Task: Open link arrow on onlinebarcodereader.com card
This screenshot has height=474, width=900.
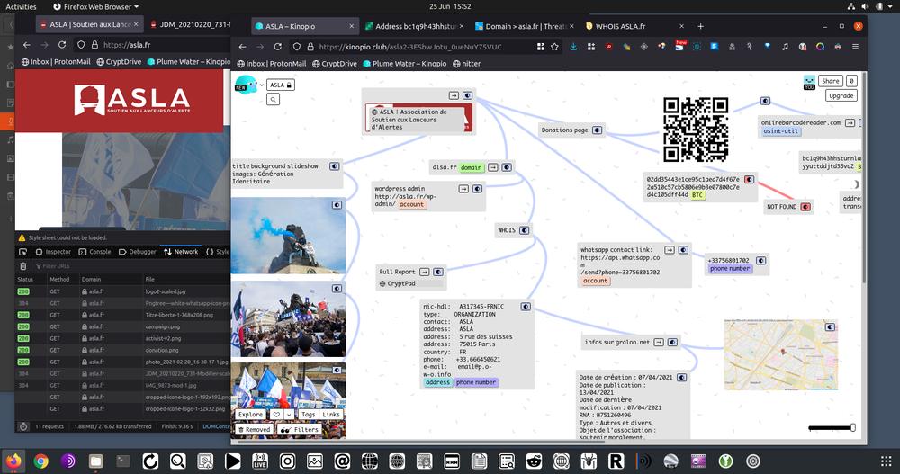Action: tap(850, 122)
